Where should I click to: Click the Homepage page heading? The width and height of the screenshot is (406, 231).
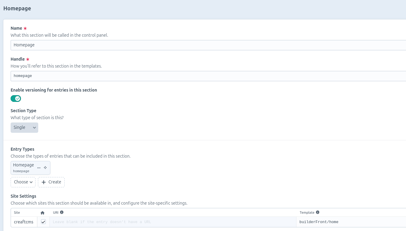(x=17, y=8)
